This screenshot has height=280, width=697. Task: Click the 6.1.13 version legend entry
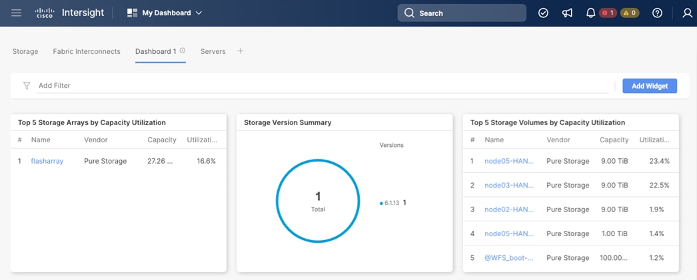(393, 203)
